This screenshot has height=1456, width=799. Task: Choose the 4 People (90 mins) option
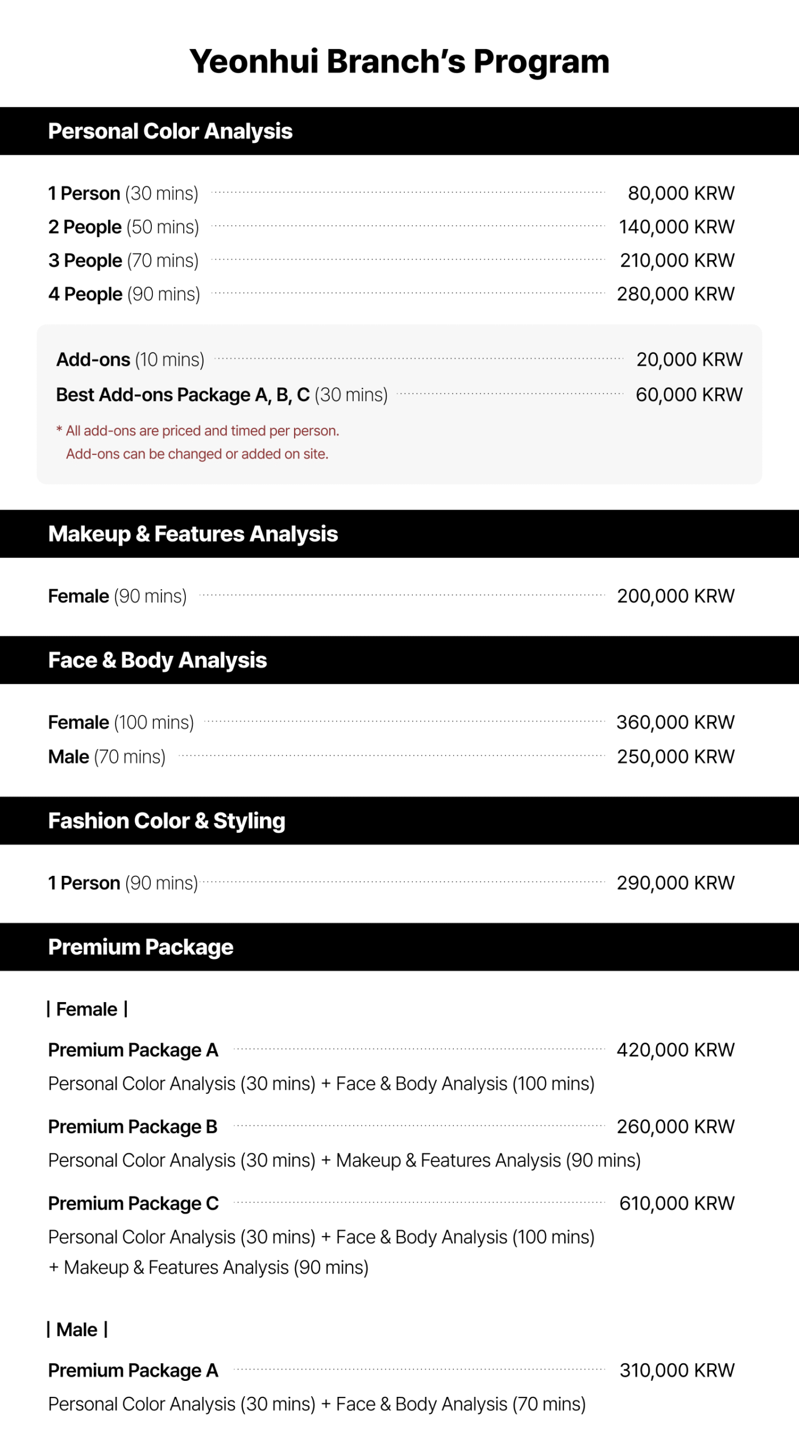[124, 294]
